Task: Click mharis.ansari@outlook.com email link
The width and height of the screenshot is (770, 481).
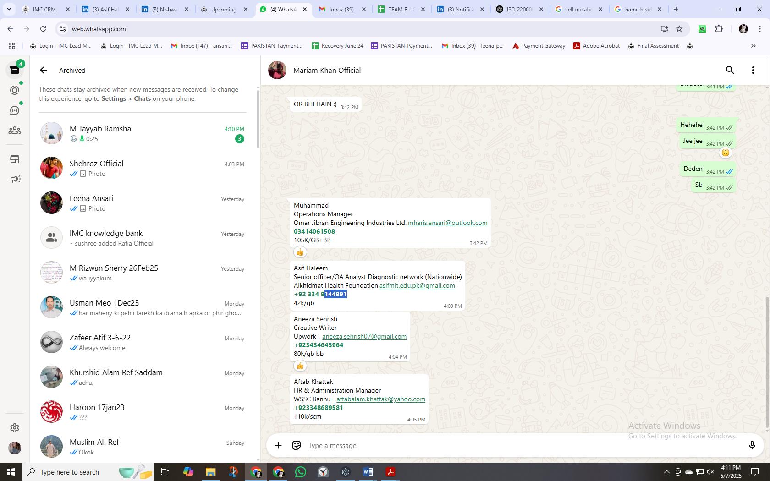Action: click(447, 223)
